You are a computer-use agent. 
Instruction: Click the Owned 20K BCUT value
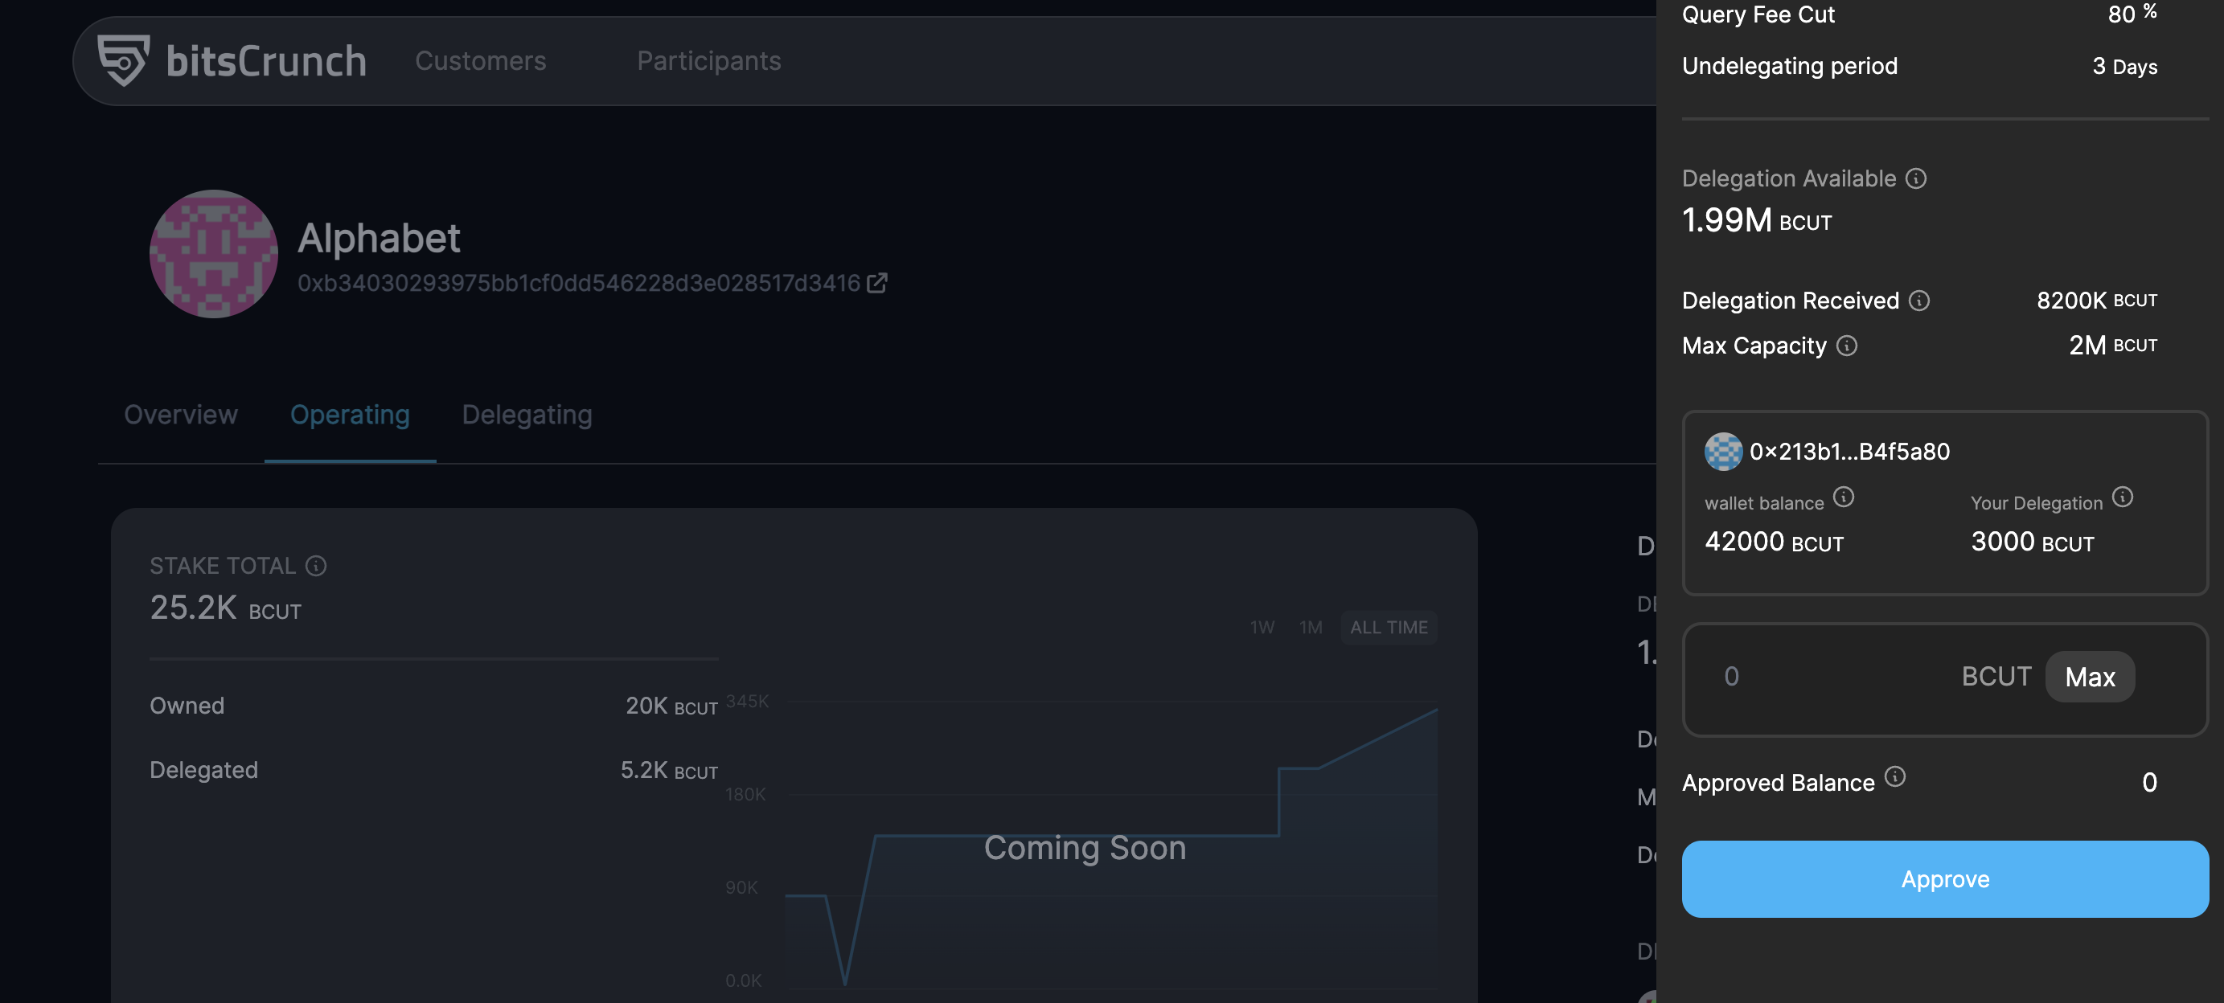(671, 706)
